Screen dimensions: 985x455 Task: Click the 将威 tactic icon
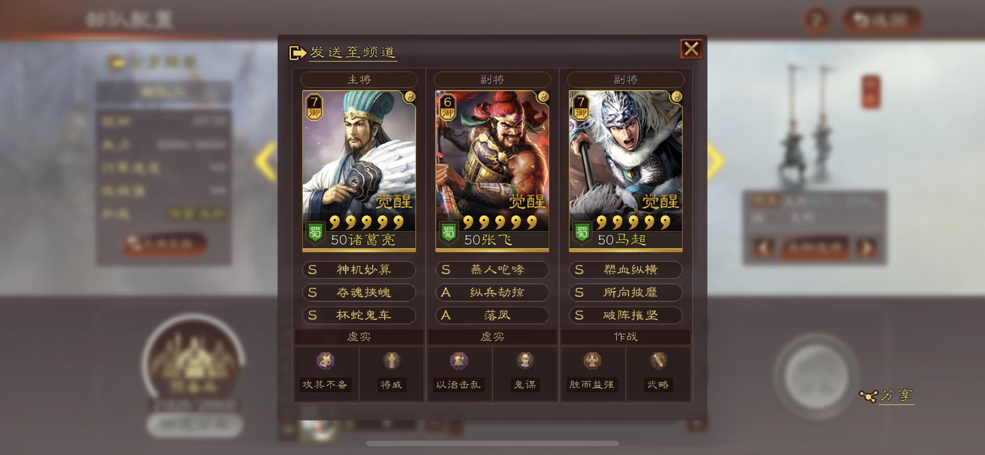tap(391, 361)
